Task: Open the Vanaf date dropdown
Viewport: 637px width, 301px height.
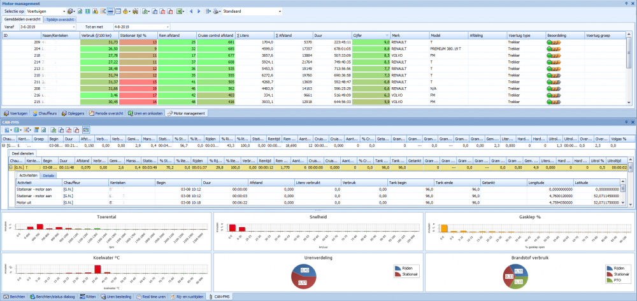Action: click(x=74, y=27)
